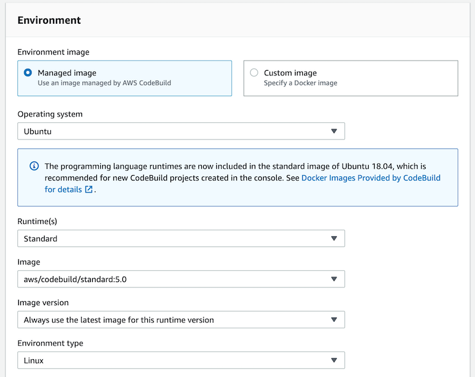475x377 pixels.
Task: Click the arrow icon on the Runtime(s) selector
Action: (334, 239)
